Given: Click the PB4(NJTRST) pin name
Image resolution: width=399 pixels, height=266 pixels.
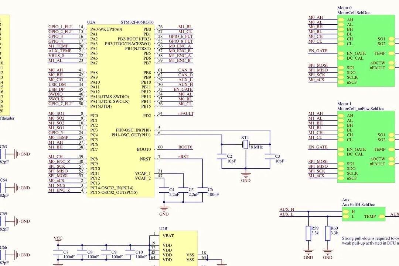Looking at the screenshot, I should tap(138, 49).
